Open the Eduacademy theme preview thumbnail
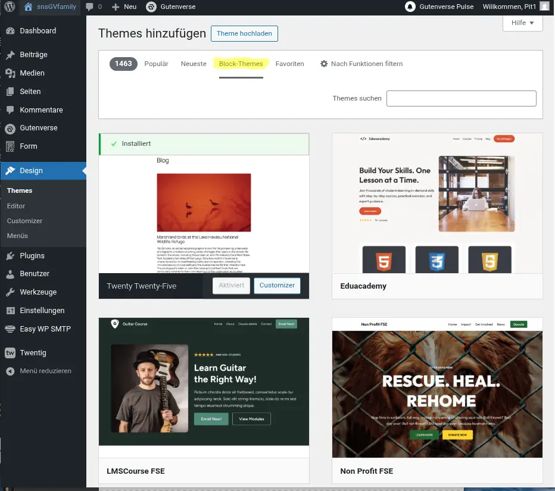555x491 pixels. pyautogui.click(x=437, y=203)
